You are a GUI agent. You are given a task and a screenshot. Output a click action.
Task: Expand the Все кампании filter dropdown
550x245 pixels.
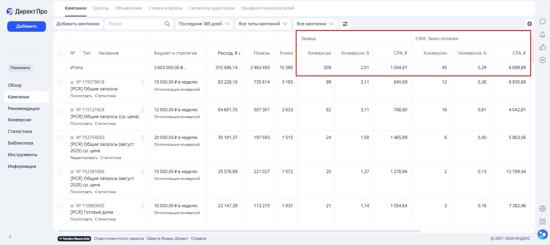315,24
